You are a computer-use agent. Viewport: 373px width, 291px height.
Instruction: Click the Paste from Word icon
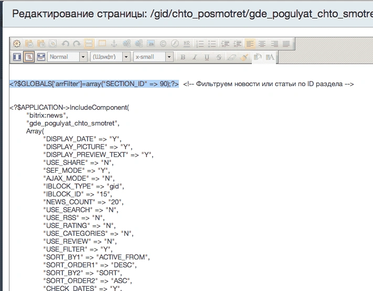[x=29, y=44]
